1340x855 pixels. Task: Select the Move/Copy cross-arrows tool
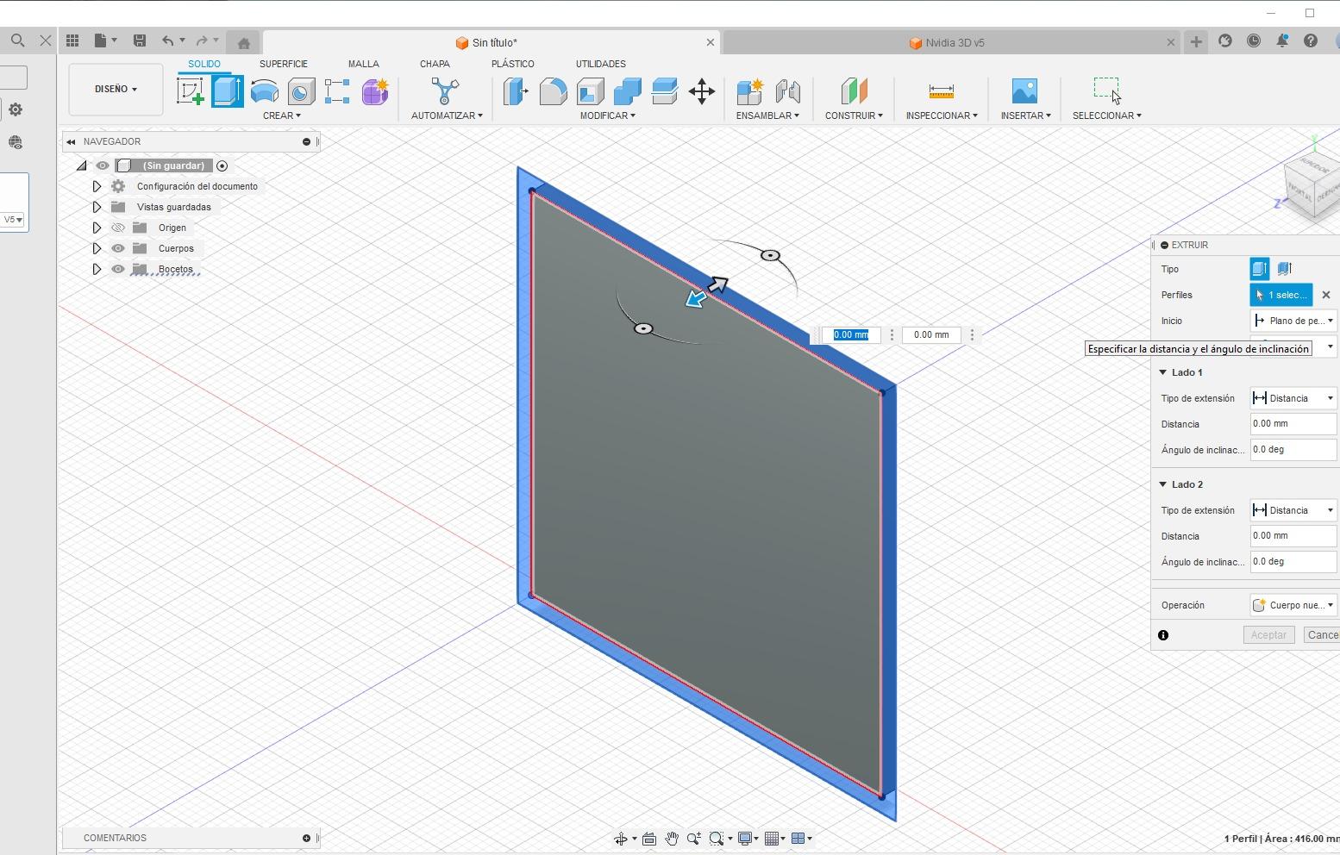[702, 91]
